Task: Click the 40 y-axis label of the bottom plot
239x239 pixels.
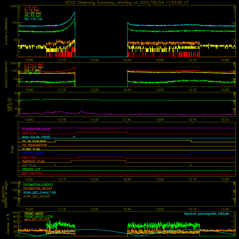Action: click(15, 226)
